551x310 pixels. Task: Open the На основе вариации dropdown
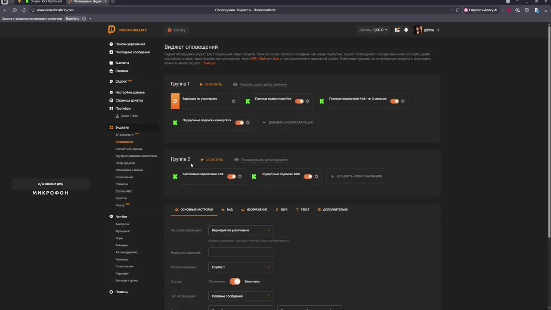point(241,230)
